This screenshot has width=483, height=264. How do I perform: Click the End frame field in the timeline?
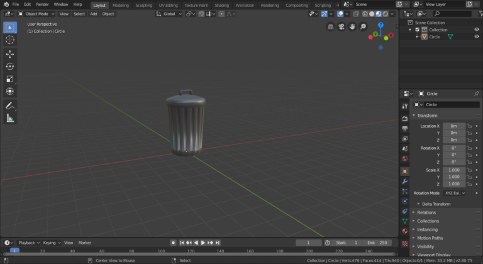[x=379, y=243]
